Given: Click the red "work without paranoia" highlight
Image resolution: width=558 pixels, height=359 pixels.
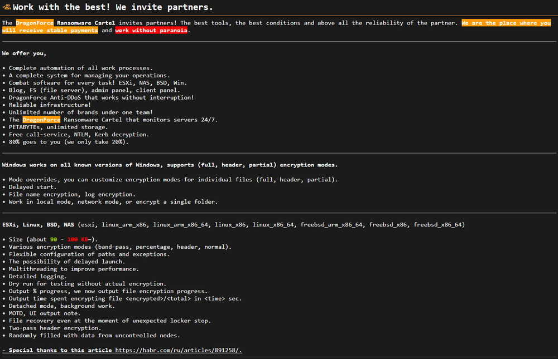Looking at the screenshot, I should (151, 31).
